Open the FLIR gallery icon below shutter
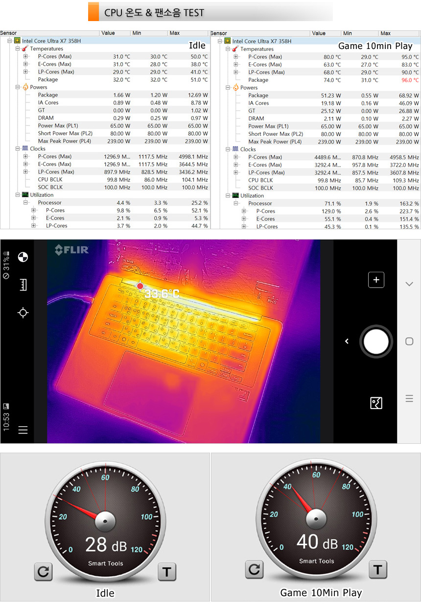421x604 pixels. point(376,403)
